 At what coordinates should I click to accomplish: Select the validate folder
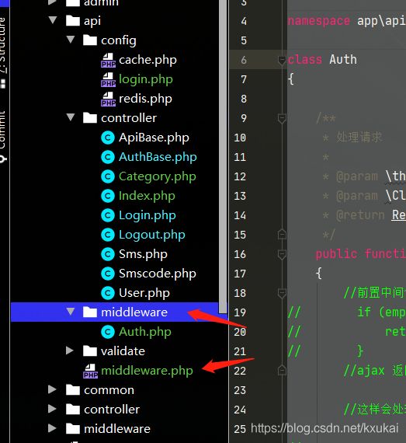tap(123, 351)
